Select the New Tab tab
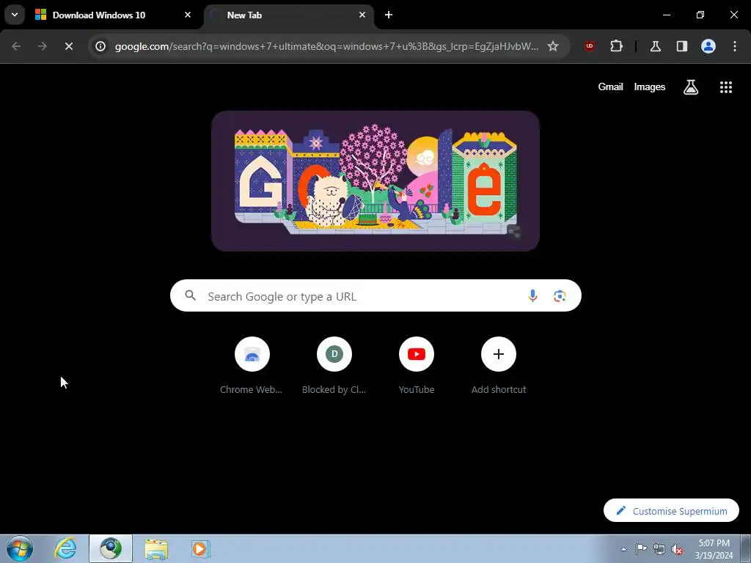751x563 pixels. pos(289,15)
